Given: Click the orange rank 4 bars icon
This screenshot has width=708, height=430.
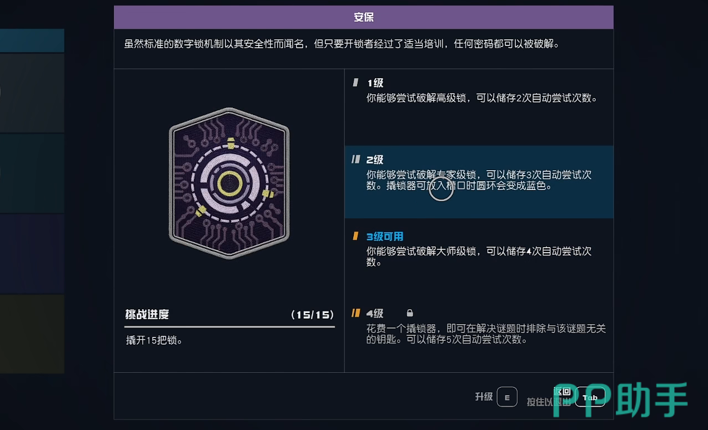Looking at the screenshot, I should (x=356, y=313).
